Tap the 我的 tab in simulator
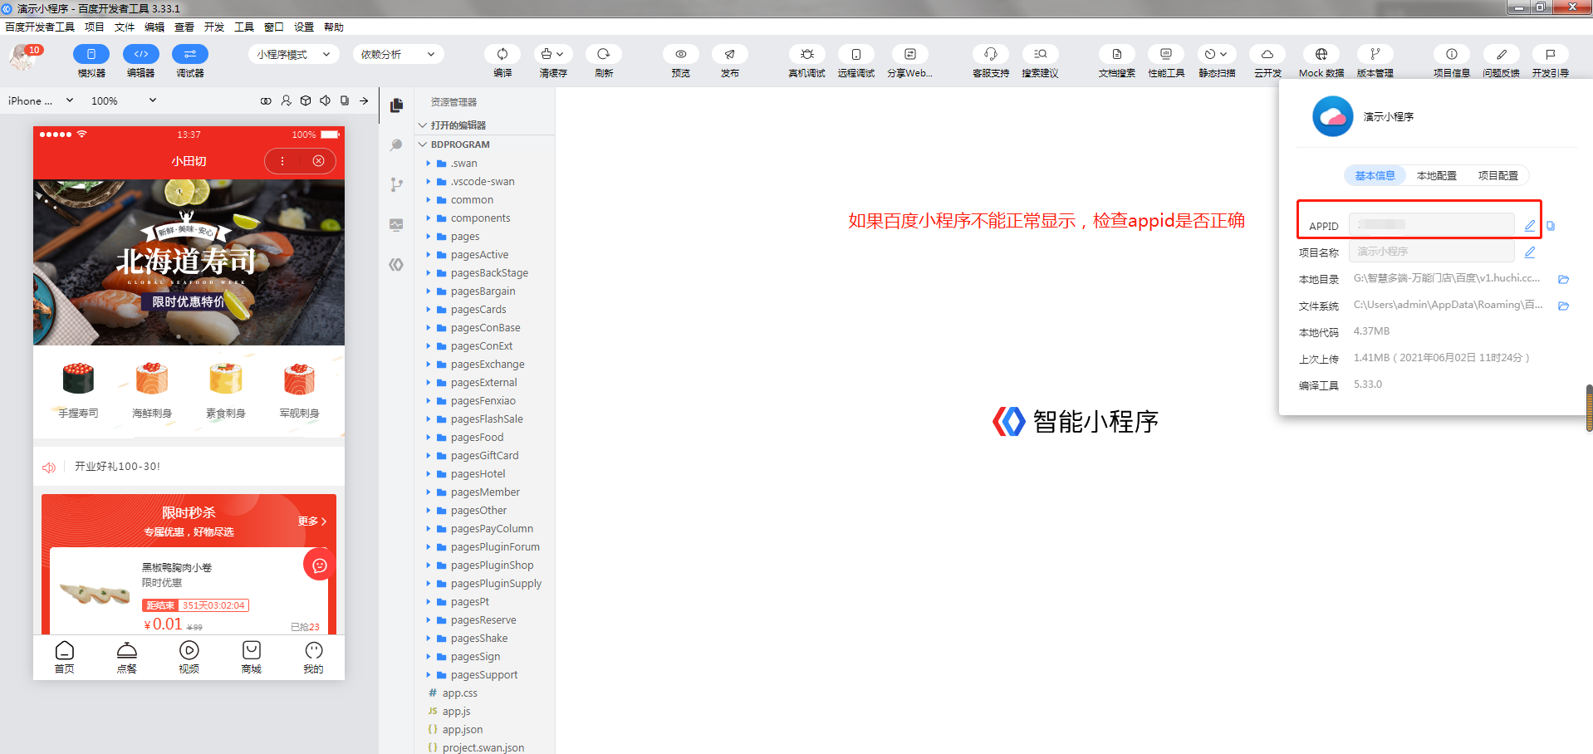This screenshot has width=1593, height=754. (313, 658)
